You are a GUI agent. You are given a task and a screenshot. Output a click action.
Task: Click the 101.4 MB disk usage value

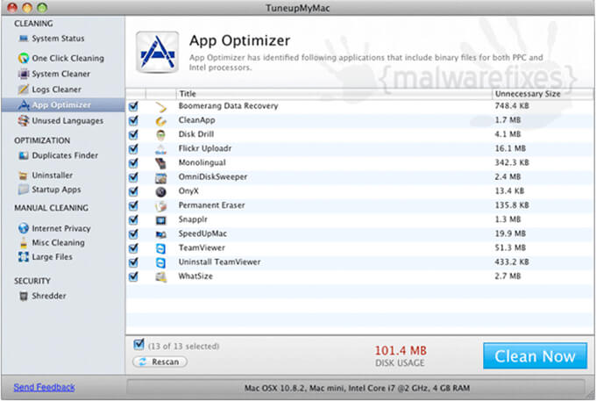coord(401,350)
